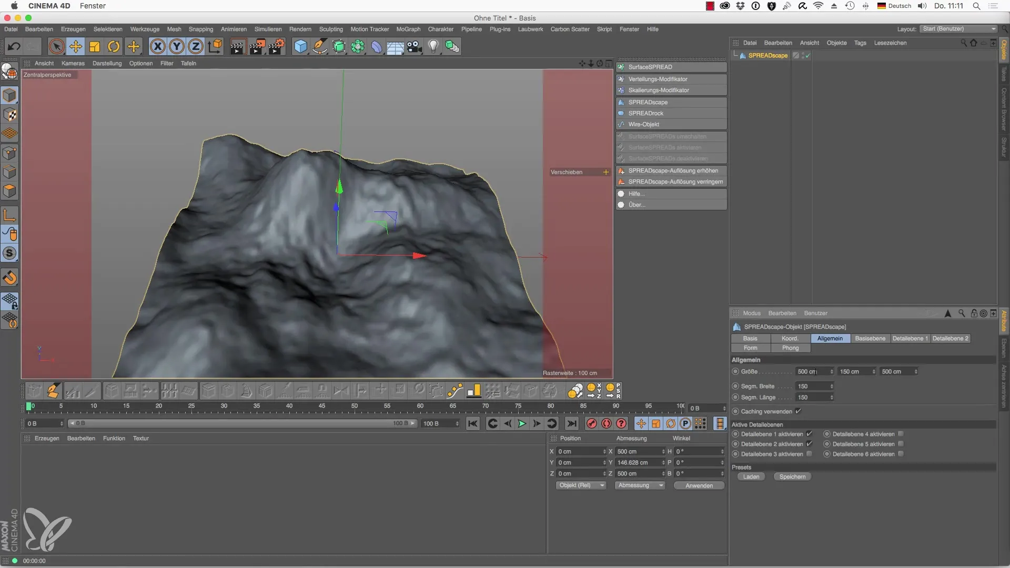
Task: Select the Live Selection tool icon
Action: pyautogui.click(x=56, y=46)
